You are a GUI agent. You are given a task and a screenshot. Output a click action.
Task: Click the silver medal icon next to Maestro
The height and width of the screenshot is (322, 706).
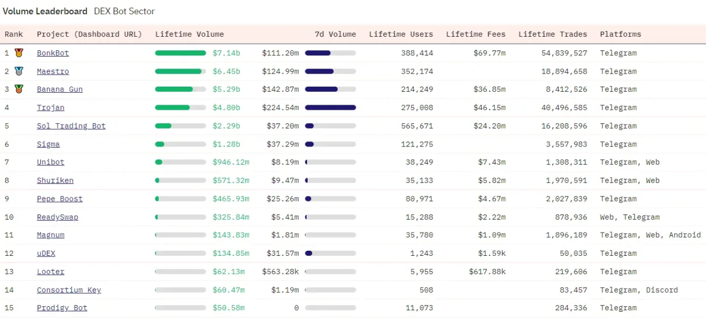(19, 71)
